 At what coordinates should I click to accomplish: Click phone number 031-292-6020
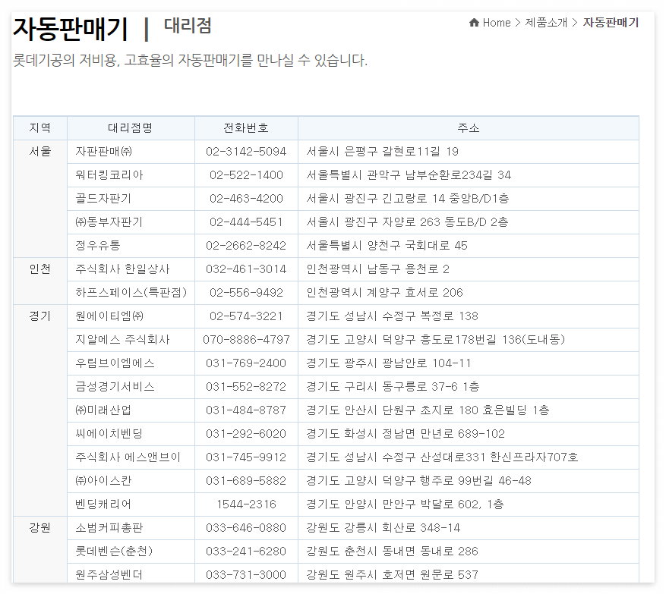(246, 434)
